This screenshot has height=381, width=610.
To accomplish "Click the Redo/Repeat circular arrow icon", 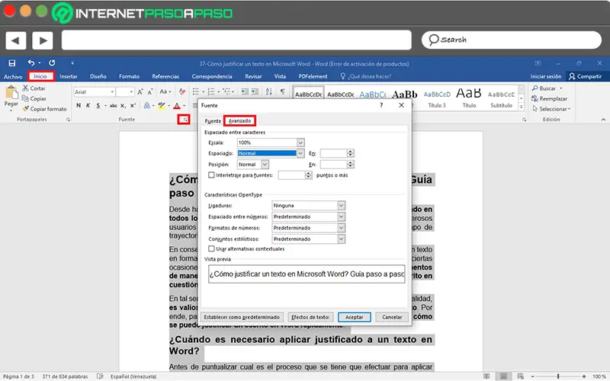I will (x=52, y=62).
